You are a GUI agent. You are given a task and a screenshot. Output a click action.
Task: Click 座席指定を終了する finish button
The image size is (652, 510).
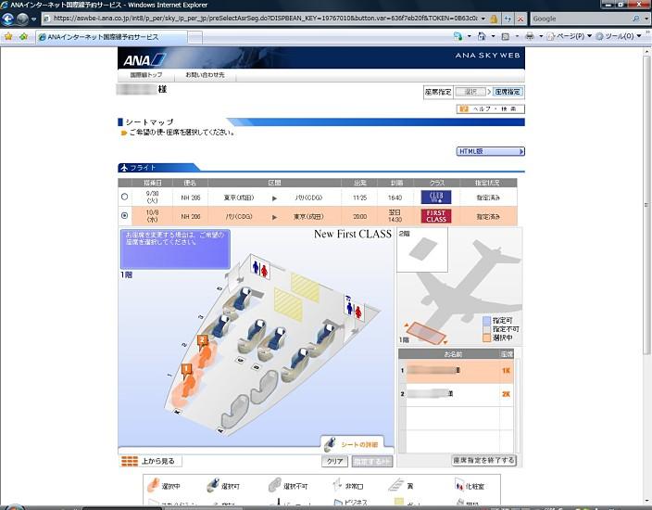484,461
